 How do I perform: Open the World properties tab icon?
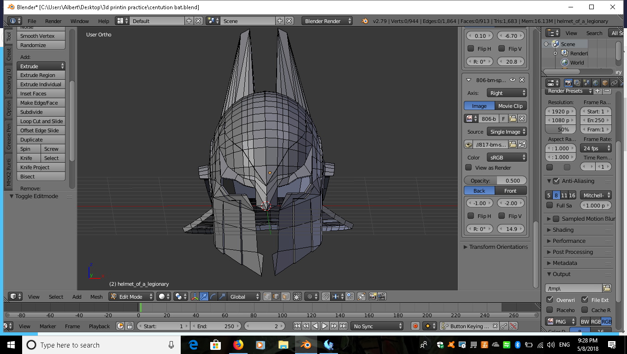tap(596, 83)
